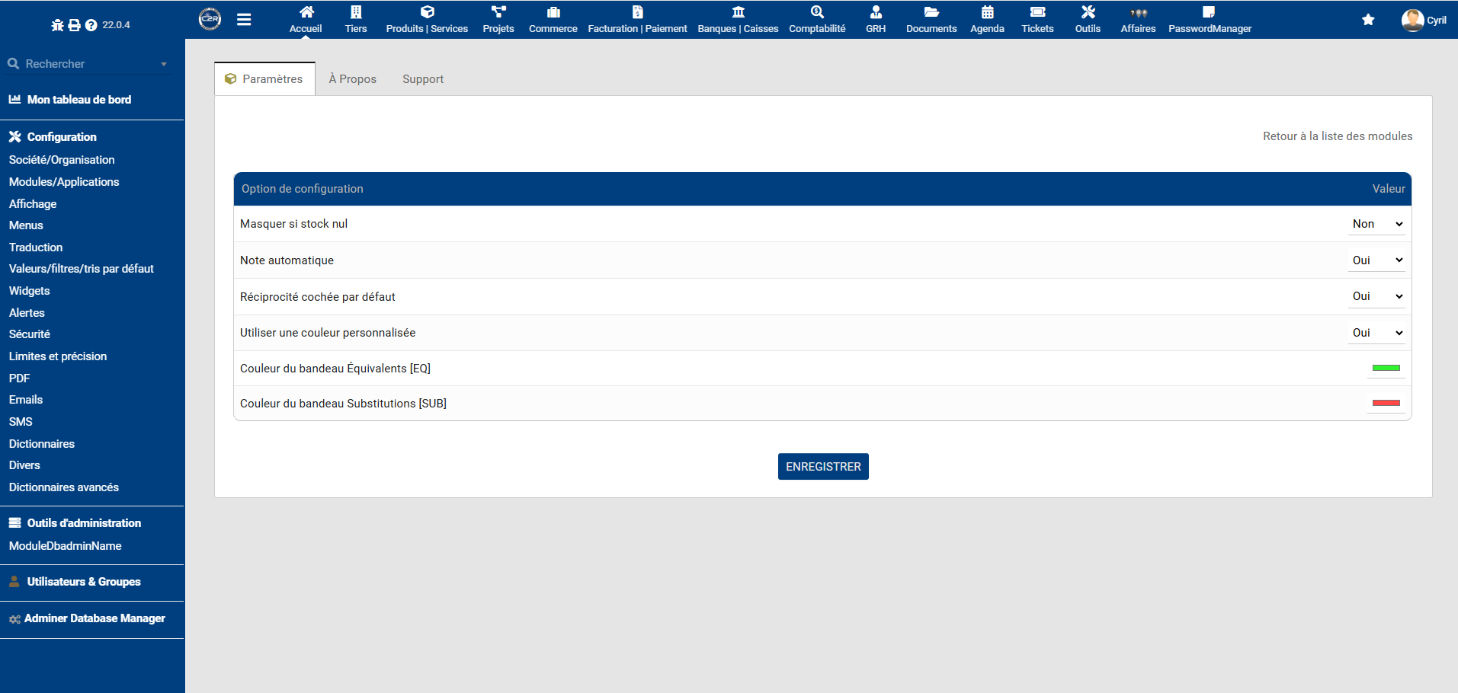
Task: Click the Adminer Database Manager gears icon
Action: [x=14, y=619]
